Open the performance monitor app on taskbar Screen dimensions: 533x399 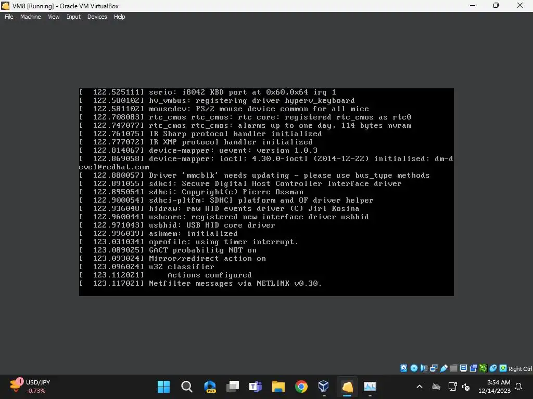370,387
